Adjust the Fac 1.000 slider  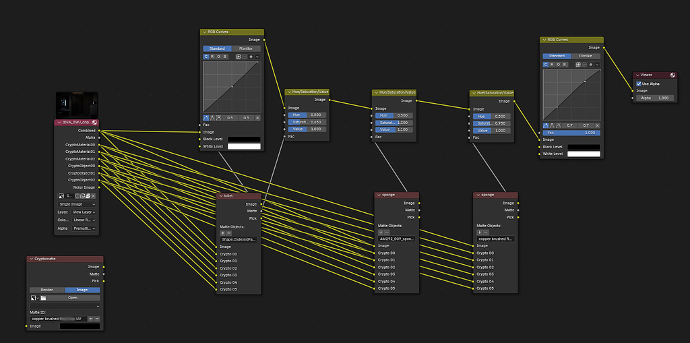tap(571, 133)
